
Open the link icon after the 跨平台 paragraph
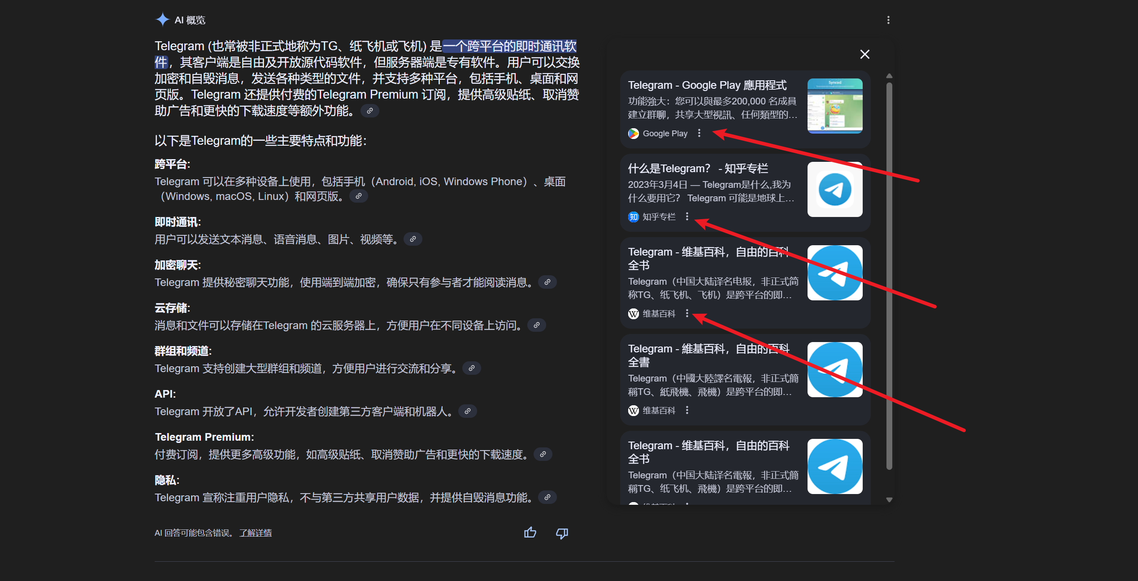click(359, 196)
